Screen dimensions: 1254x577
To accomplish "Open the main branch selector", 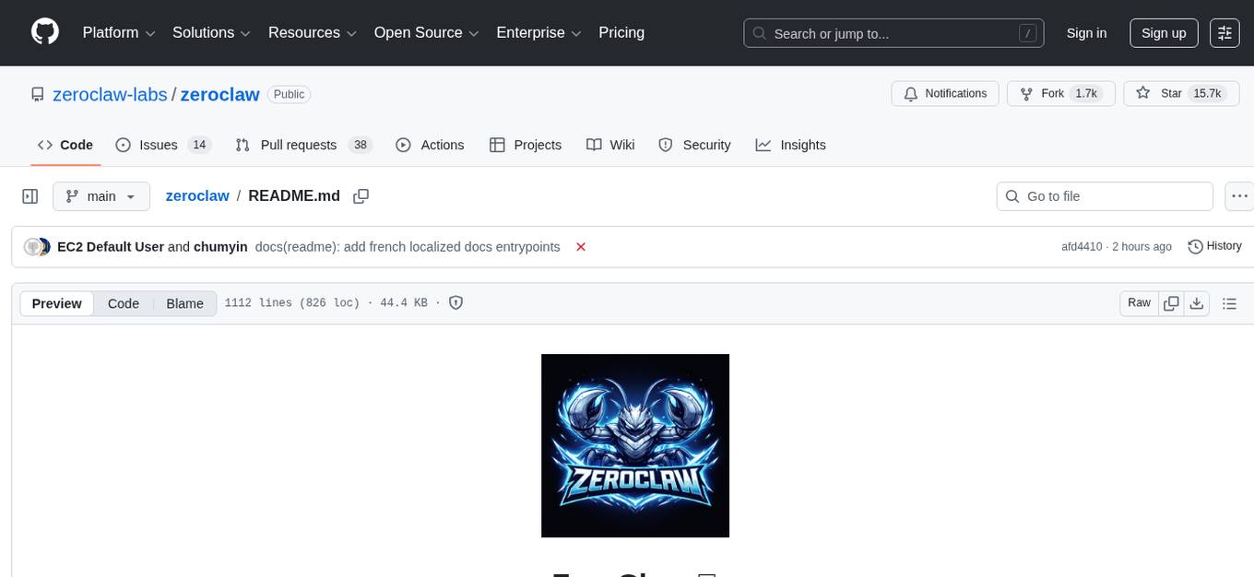I will pyautogui.click(x=101, y=195).
